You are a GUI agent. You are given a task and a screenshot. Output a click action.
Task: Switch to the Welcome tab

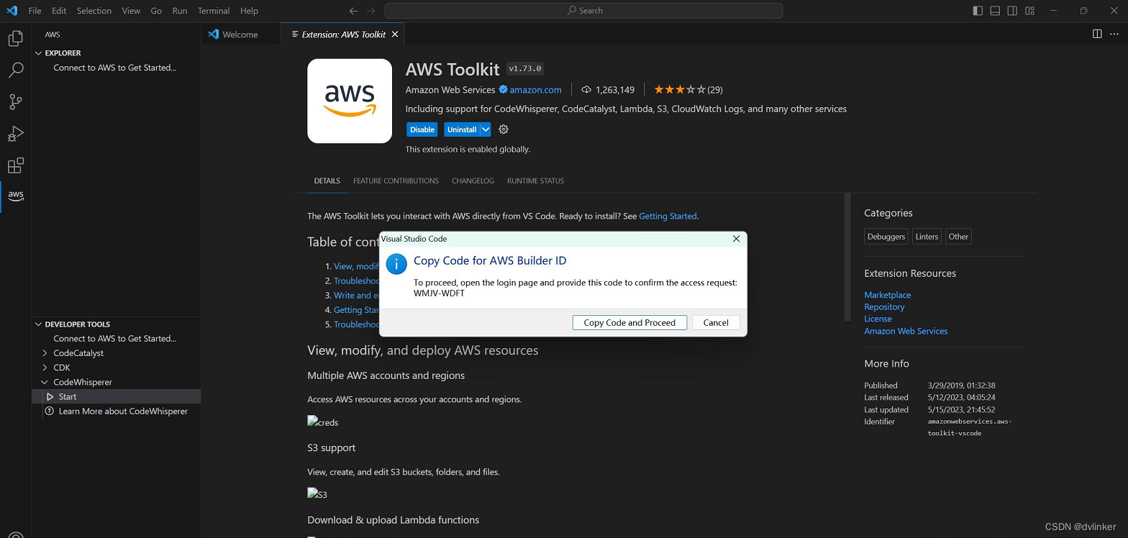coord(240,34)
